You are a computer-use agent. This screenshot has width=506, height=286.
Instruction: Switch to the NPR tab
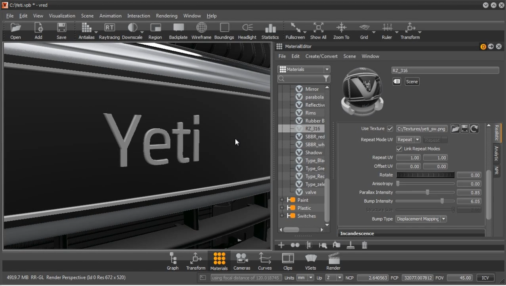pyautogui.click(x=496, y=170)
